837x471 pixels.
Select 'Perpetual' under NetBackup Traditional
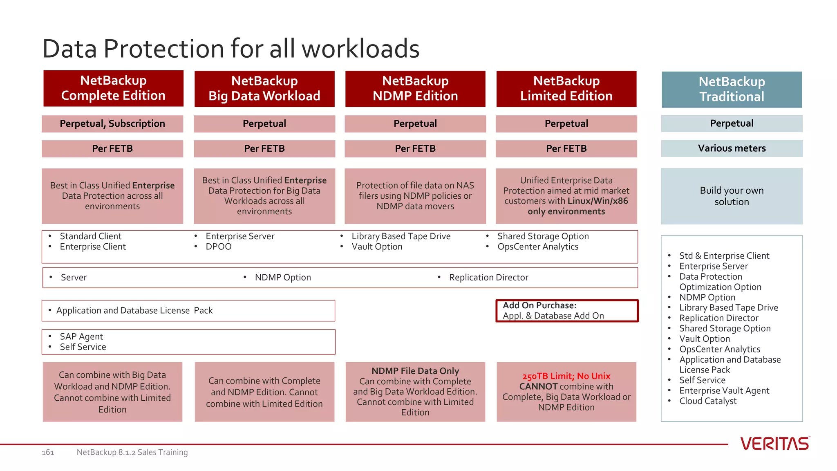click(732, 123)
